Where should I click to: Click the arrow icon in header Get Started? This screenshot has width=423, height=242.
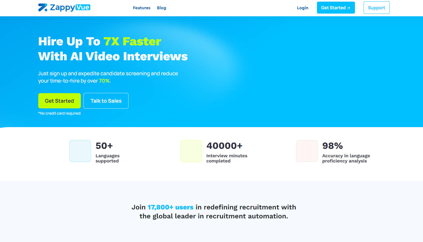click(x=349, y=8)
